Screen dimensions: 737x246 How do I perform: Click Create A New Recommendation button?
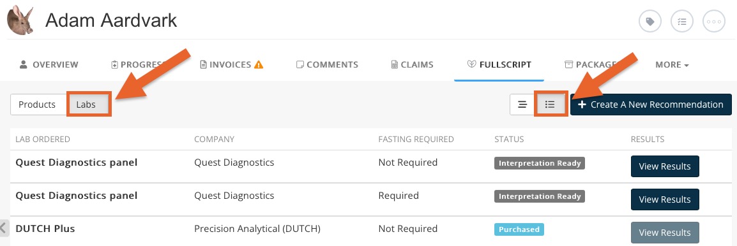click(x=651, y=105)
